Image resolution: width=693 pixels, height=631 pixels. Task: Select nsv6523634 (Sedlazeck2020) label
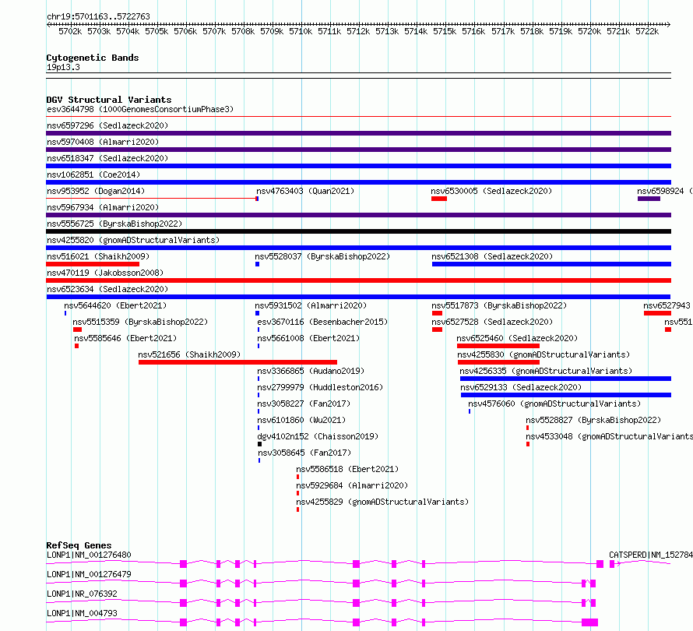coord(107,289)
